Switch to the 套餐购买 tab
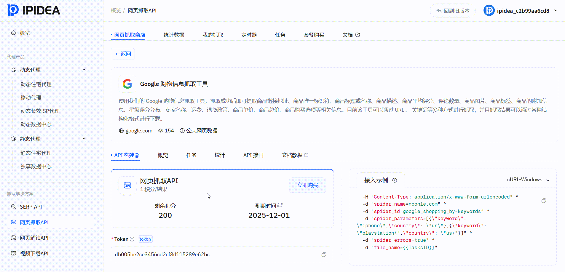 coord(314,35)
